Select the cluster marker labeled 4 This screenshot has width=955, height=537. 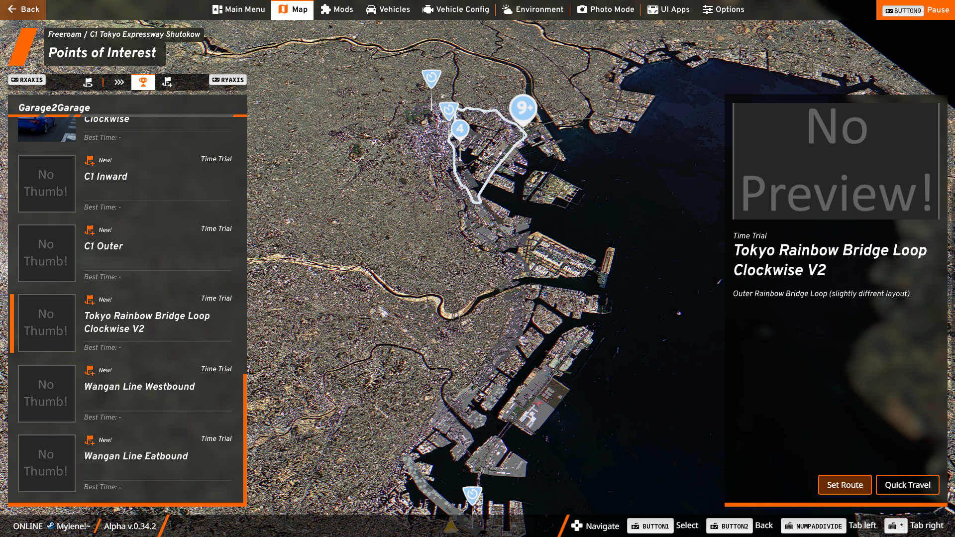coord(460,129)
